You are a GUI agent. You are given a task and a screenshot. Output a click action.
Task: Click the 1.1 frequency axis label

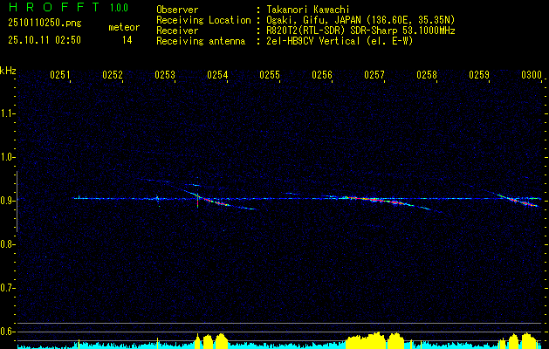pyautogui.click(x=7, y=113)
